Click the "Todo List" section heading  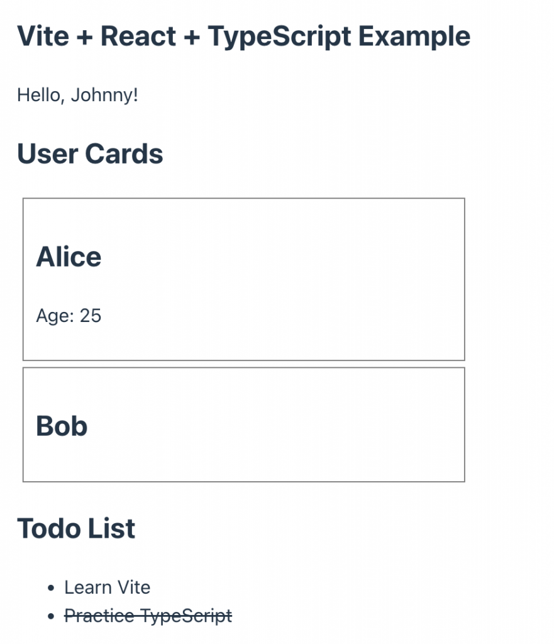(76, 528)
